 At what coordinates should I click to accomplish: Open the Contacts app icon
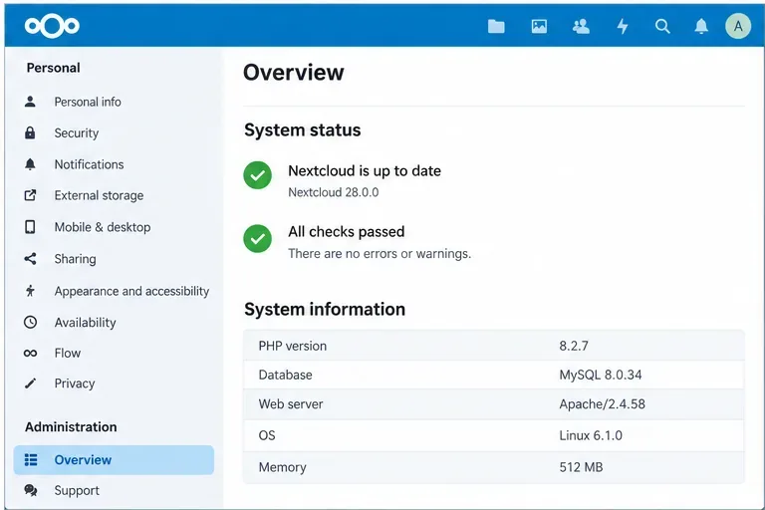tap(581, 26)
